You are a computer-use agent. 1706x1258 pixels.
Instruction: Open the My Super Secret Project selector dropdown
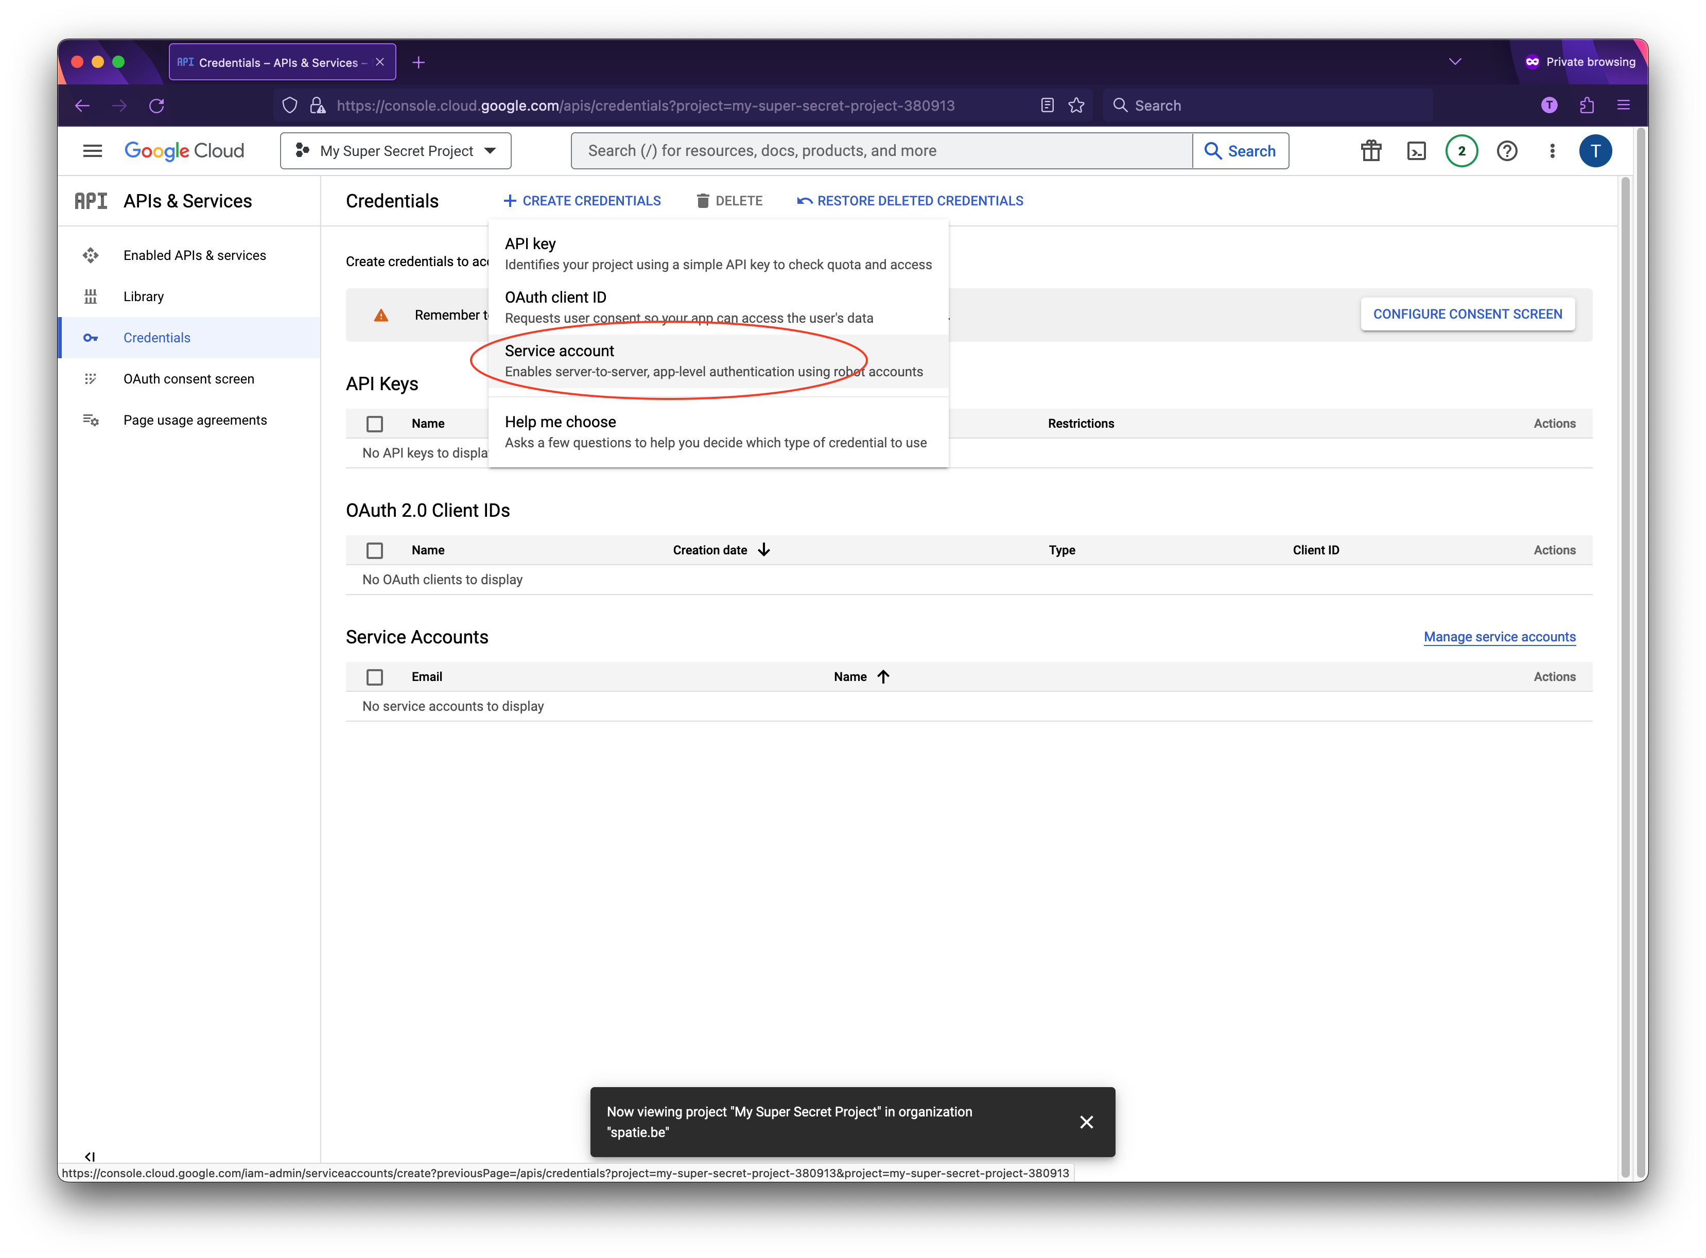click(x=395, y=150)
